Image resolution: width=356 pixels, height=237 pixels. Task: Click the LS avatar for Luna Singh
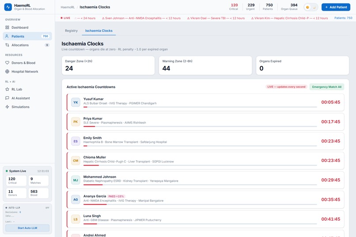[x=76, y=219]
